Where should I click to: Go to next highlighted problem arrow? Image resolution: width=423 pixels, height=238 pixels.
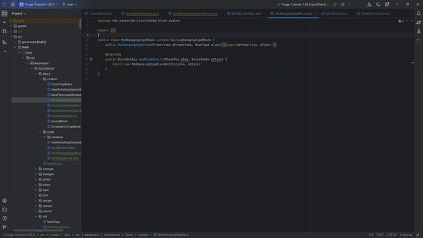[411, 21]
